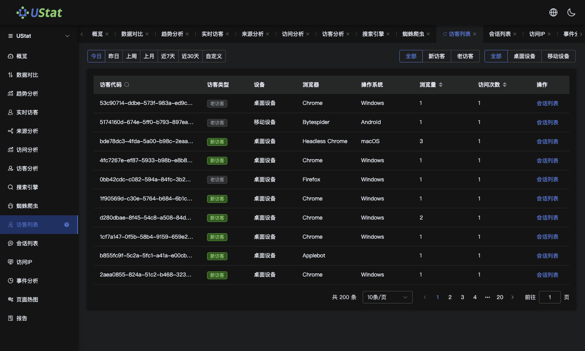Select the 上月 date range
585x351 pixels.
(x=149, y=56)
